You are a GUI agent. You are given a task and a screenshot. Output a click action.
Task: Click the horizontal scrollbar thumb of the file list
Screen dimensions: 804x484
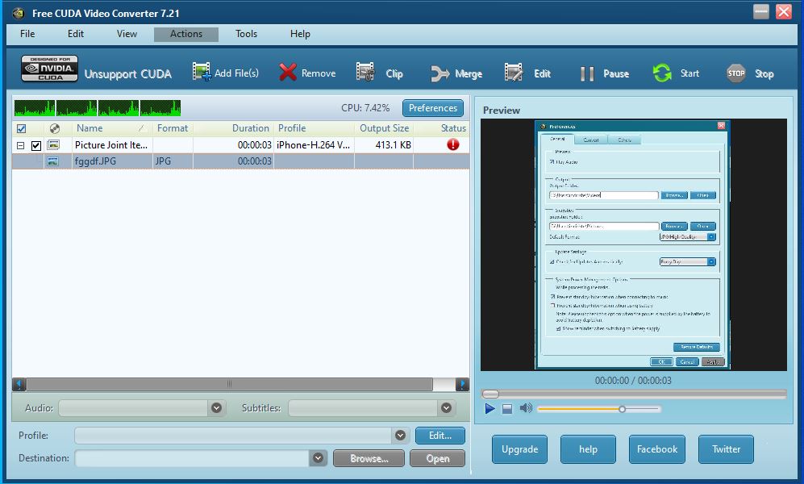[230, 384]
